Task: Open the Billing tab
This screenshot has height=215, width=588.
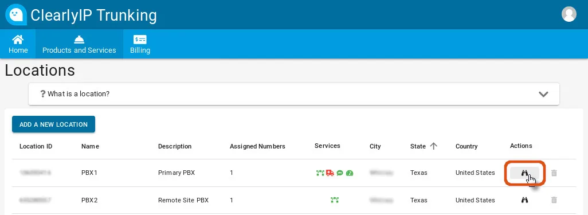Action: [x=140, y=44]
